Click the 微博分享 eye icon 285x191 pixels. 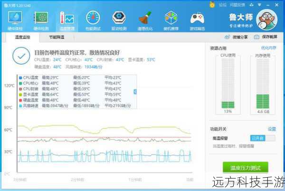click(227, 37)
